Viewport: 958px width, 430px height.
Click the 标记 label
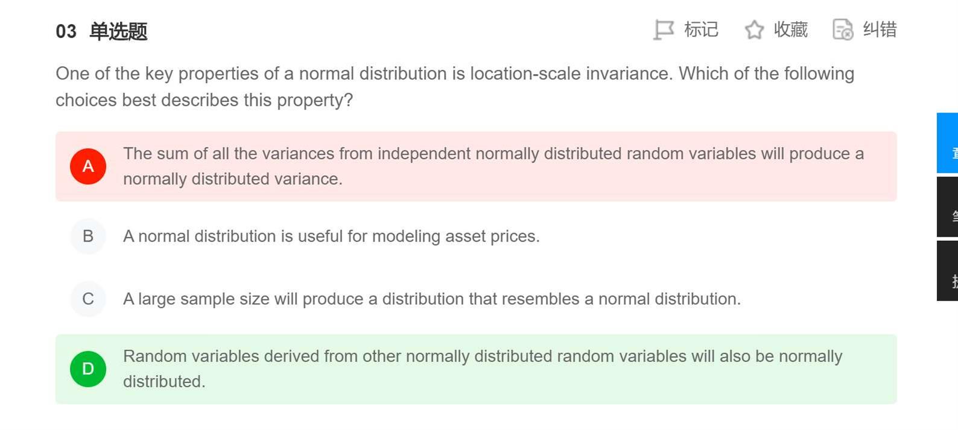coord(701,30)
